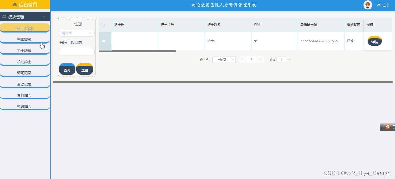Click the user avatar icon
The image size is (395, 179).
[367, 5]
